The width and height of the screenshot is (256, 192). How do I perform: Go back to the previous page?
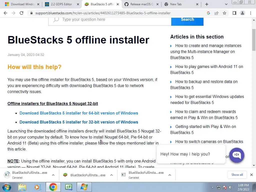point(5,13)
